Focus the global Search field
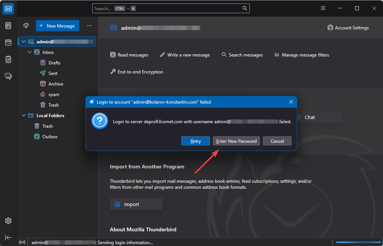Viewport: 383px width, 246px height. [x=171, y=8]
